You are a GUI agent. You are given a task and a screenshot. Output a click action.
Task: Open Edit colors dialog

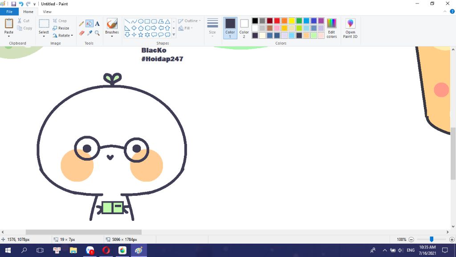tap(331, 28)
